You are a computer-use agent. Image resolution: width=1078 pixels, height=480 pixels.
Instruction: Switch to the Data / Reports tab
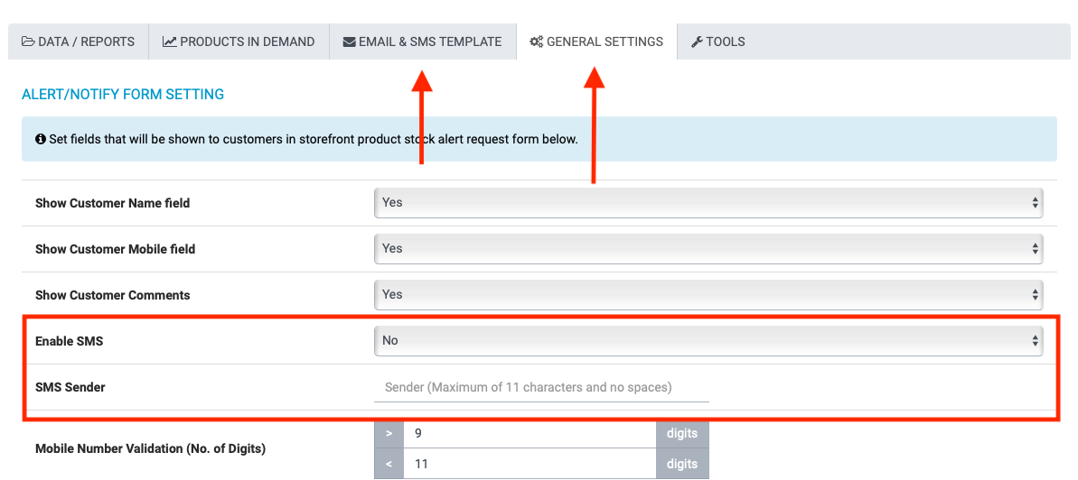pyautogui.click(x=79, y=42)
